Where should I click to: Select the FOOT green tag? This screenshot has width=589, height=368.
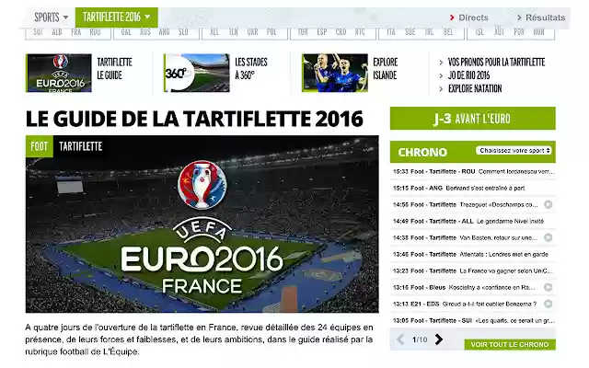39,146
